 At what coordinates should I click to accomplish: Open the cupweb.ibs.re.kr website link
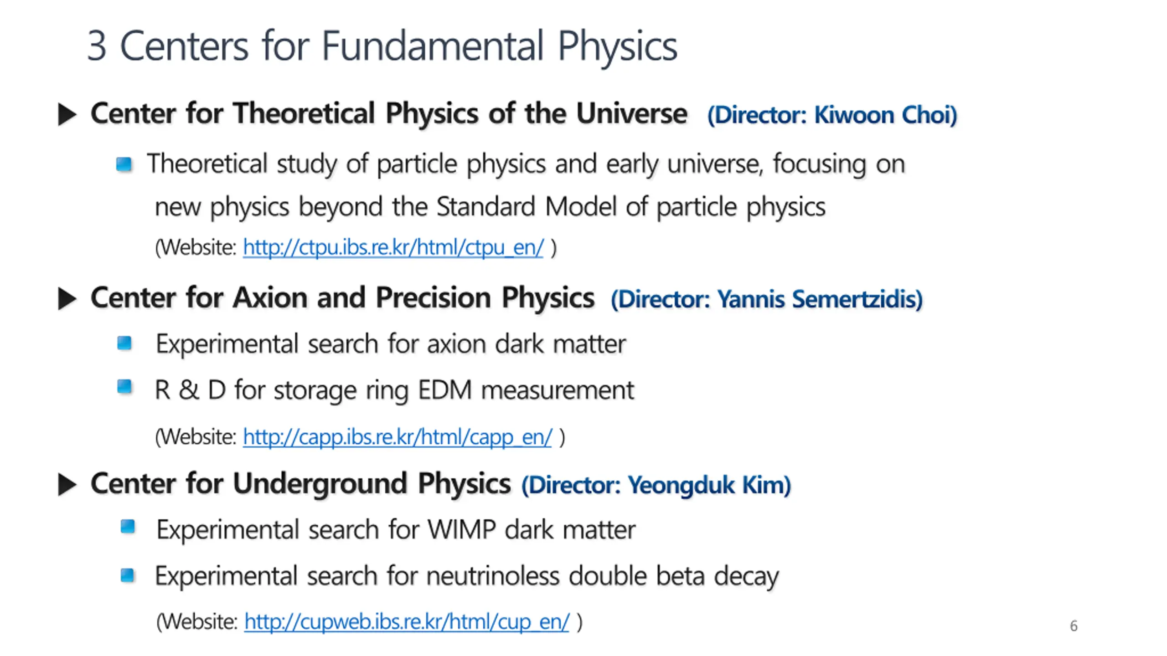407,621
